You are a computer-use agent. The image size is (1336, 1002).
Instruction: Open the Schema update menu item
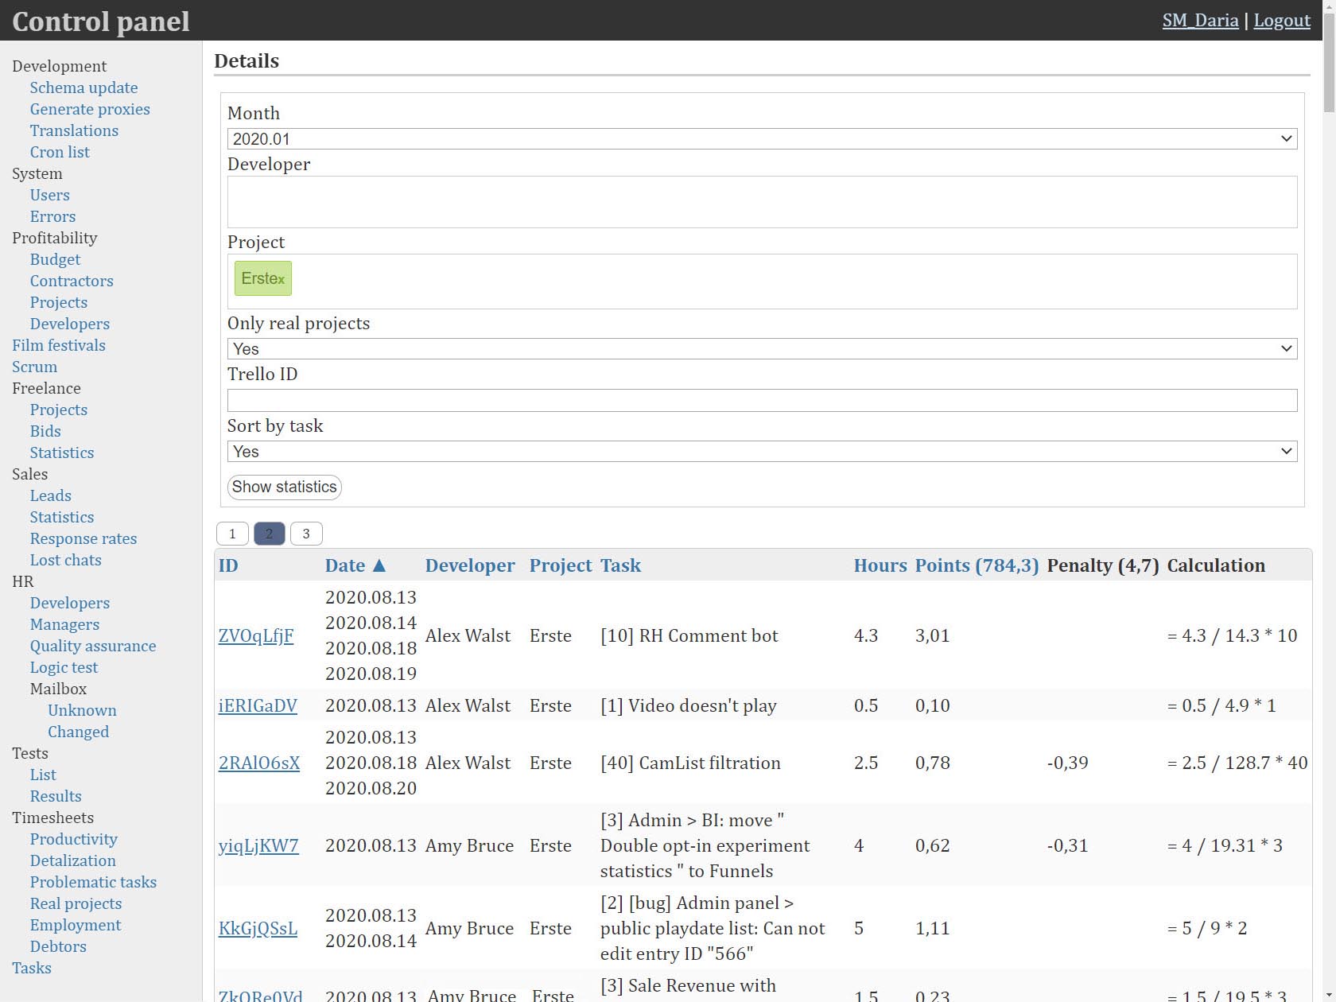point(83,87)
